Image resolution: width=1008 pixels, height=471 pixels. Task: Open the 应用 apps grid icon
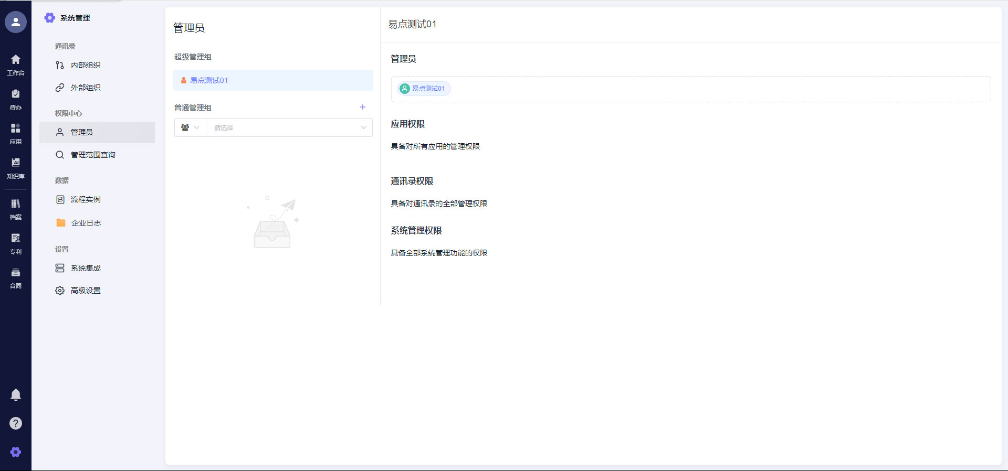click(x=16, y=133)
